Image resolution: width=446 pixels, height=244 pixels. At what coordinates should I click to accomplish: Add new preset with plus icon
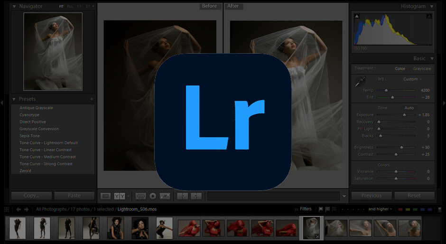(92, 99)
